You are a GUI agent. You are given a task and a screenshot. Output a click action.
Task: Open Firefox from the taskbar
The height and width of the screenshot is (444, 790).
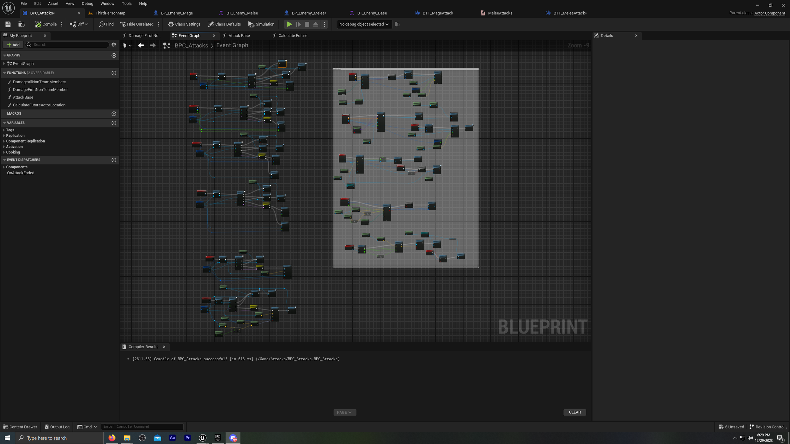pyautogui.click(x=112, y=438)
